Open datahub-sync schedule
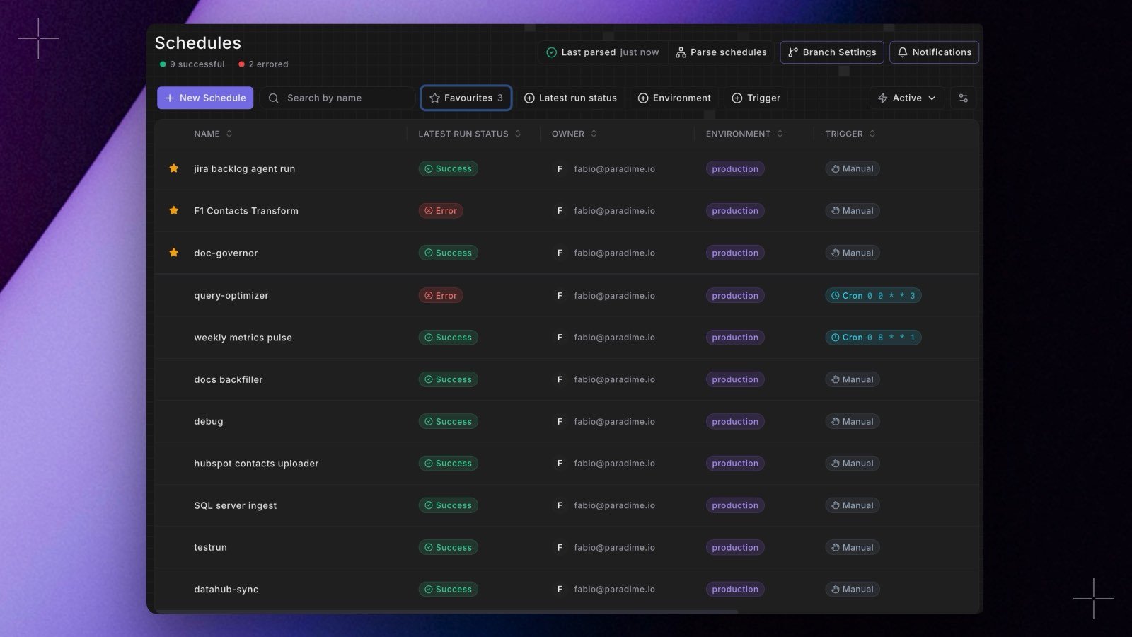Image resolution: width=1132 pixels, height=637 pixels. click(226, 590)
